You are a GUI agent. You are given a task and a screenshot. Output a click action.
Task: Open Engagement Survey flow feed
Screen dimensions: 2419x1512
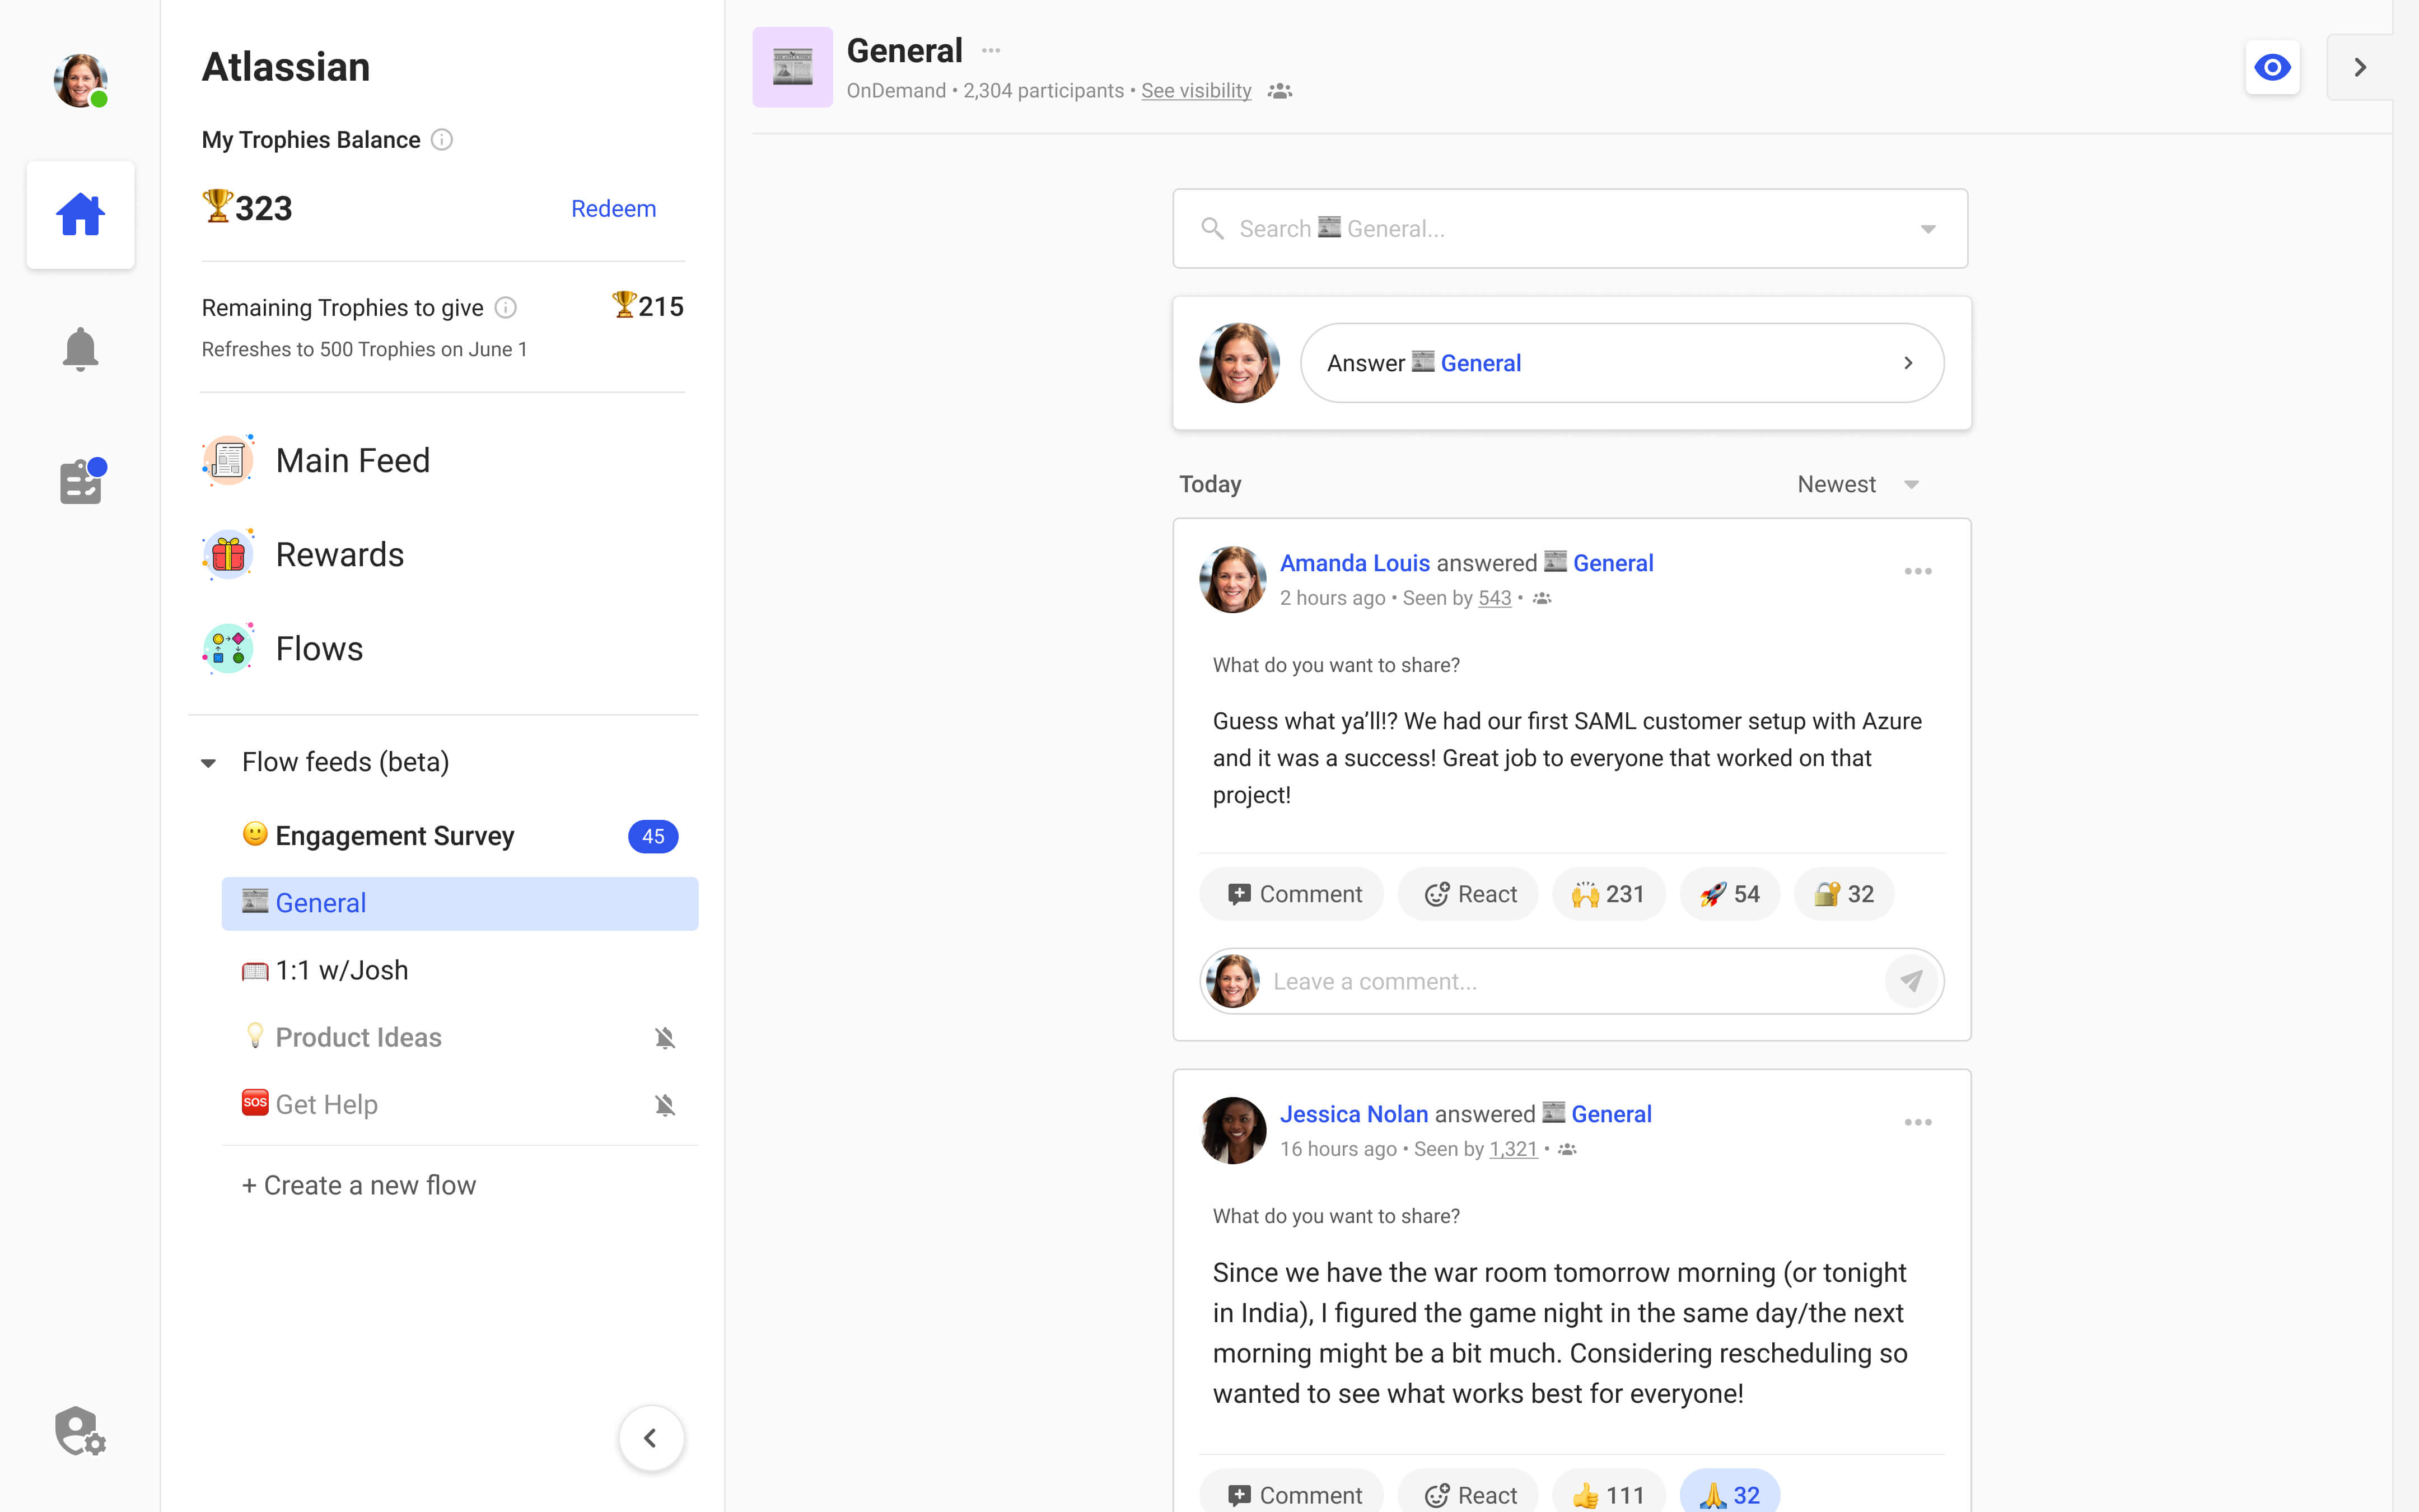click(x=460, y=835)
